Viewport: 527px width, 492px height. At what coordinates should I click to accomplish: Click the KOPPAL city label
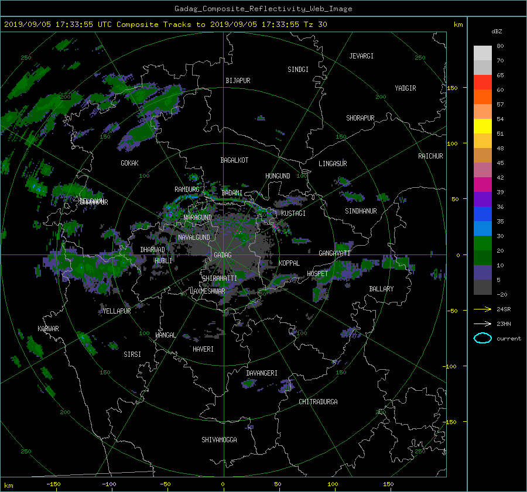pos(289,263)
